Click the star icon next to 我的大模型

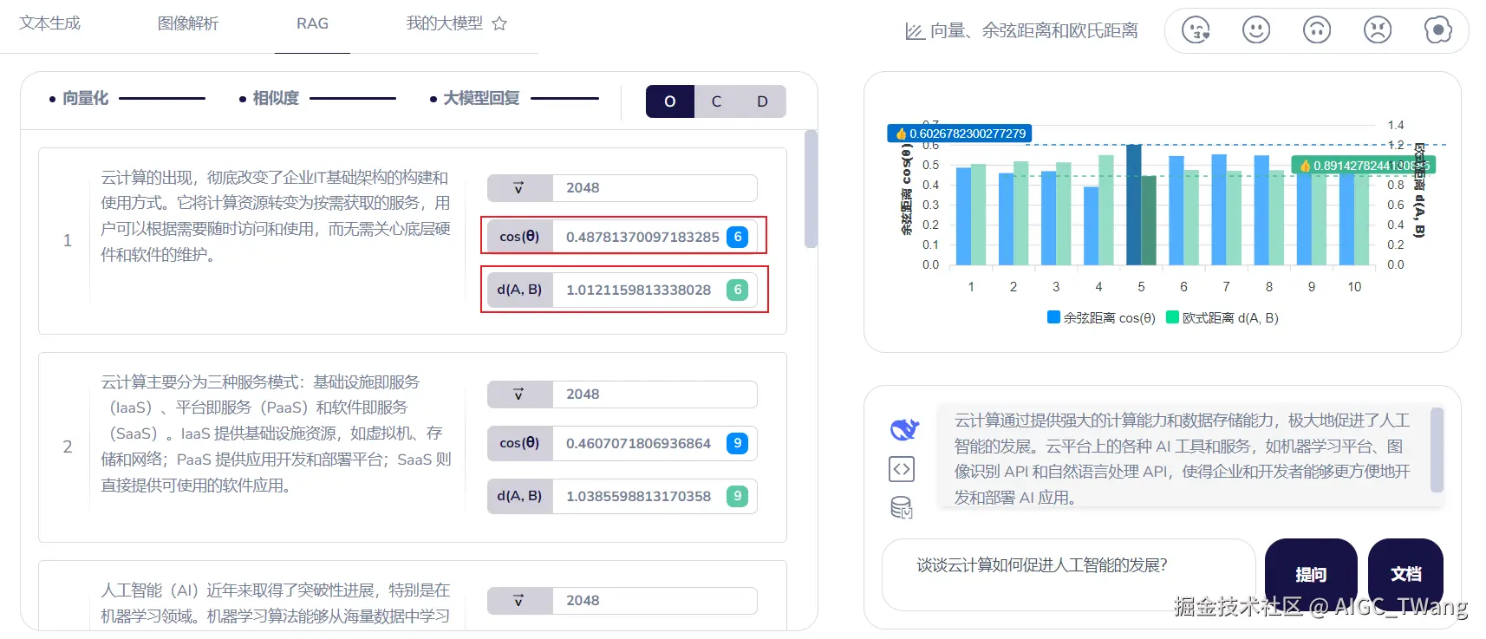(499, 23)
